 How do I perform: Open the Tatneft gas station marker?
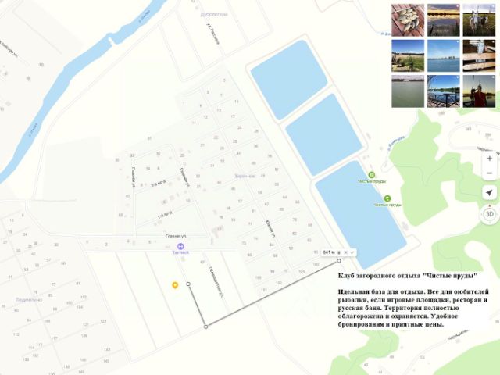tap(181, 246)
